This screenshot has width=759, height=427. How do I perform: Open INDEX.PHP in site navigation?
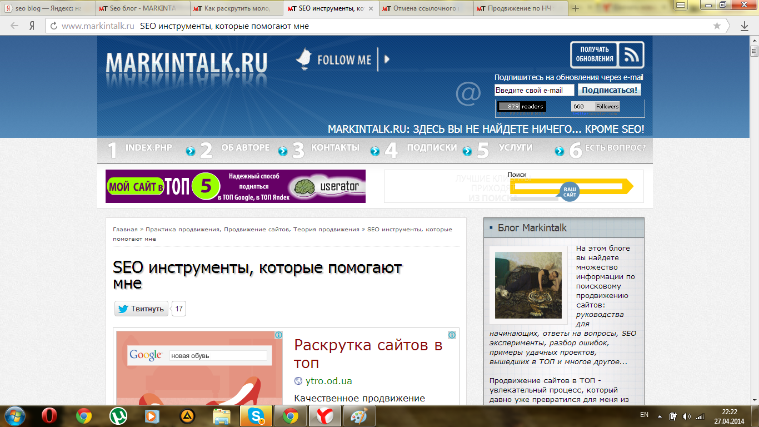(x=148, y=148)
